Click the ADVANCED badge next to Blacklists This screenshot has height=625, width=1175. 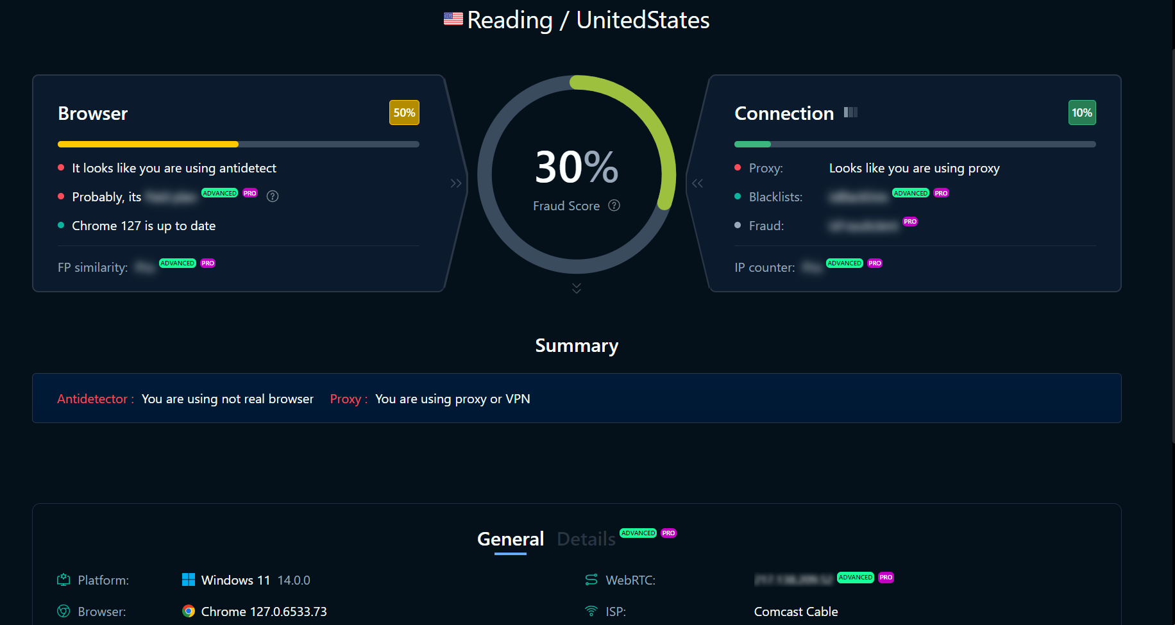pyautogui.click(x=910, y=193)
